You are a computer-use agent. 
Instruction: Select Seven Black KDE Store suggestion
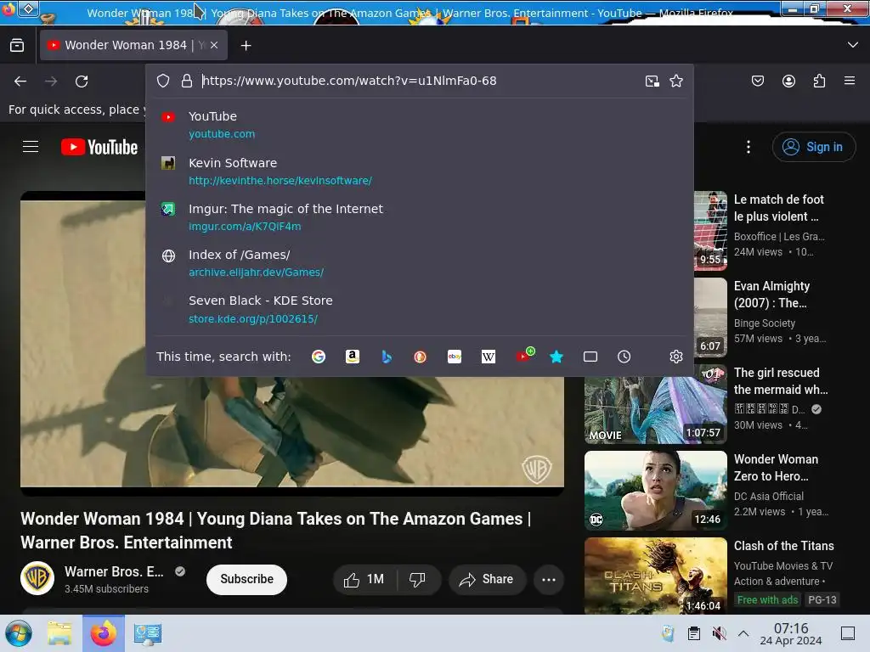pyautogui.click(x=420, y=309)
